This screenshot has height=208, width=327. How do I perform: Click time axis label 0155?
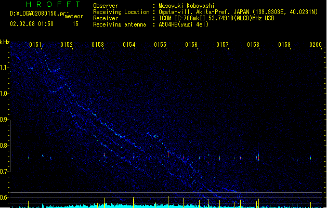[x=160, y=45]
